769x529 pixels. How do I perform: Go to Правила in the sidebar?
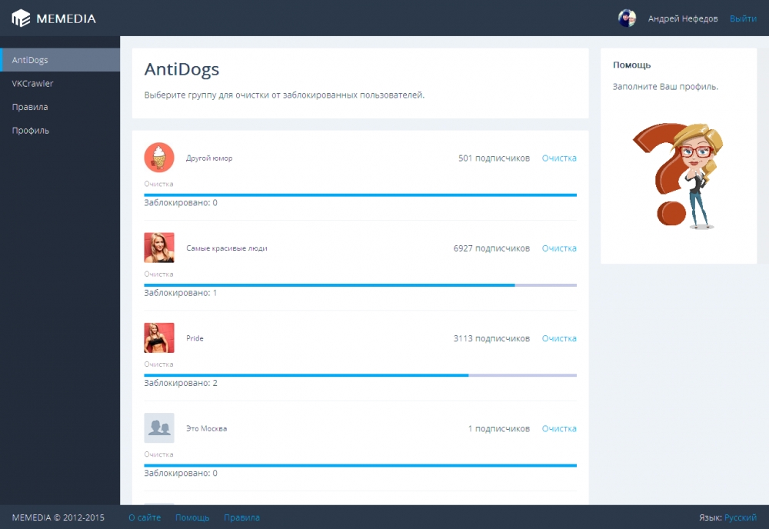60,107
